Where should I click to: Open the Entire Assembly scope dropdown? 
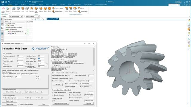point(33,16)
